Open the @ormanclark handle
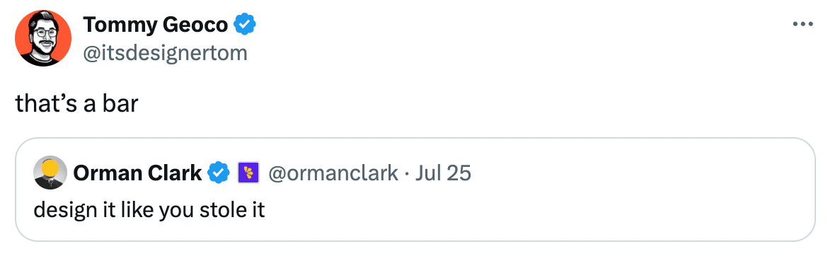 tap(333, 173)
